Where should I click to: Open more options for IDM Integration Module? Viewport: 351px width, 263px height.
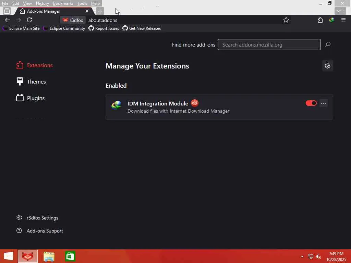[324, 103]
